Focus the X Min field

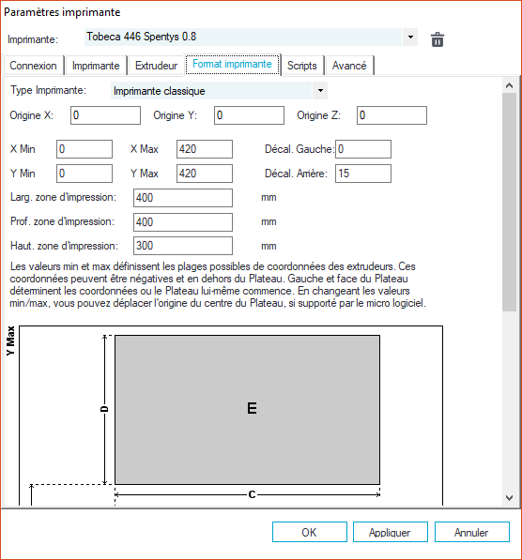click(x=84, y=149)
